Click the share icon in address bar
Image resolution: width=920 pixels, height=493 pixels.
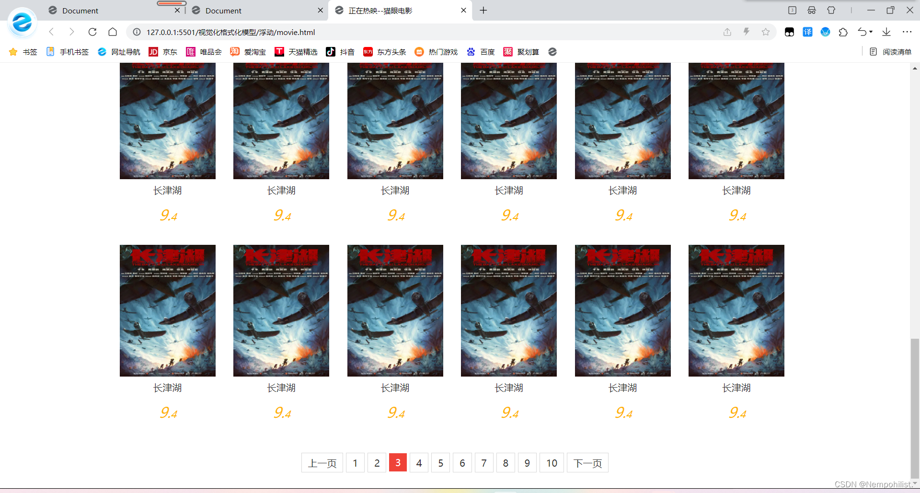tap(727, 32)
